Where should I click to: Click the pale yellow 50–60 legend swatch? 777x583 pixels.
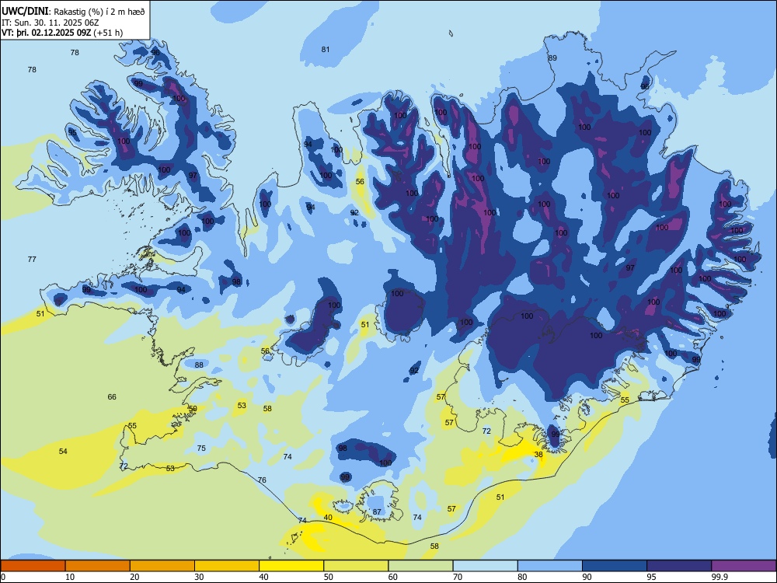coord(356,566)
